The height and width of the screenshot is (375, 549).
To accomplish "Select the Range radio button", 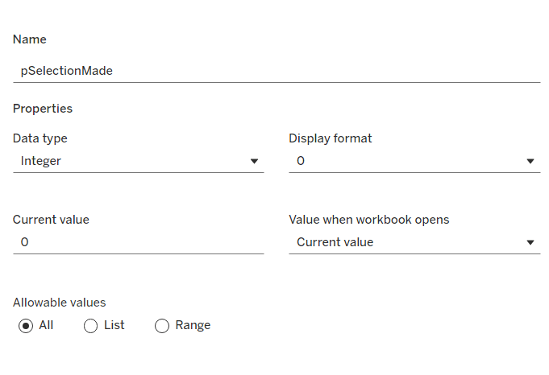I will tap(162, 326).
